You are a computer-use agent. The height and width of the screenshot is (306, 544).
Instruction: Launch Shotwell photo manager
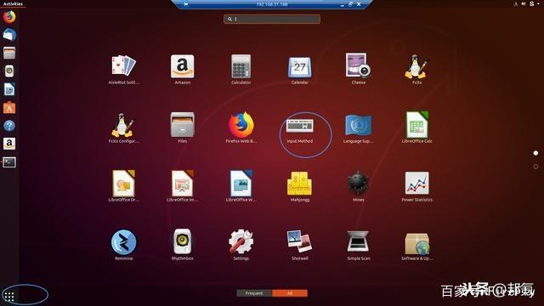300,245
